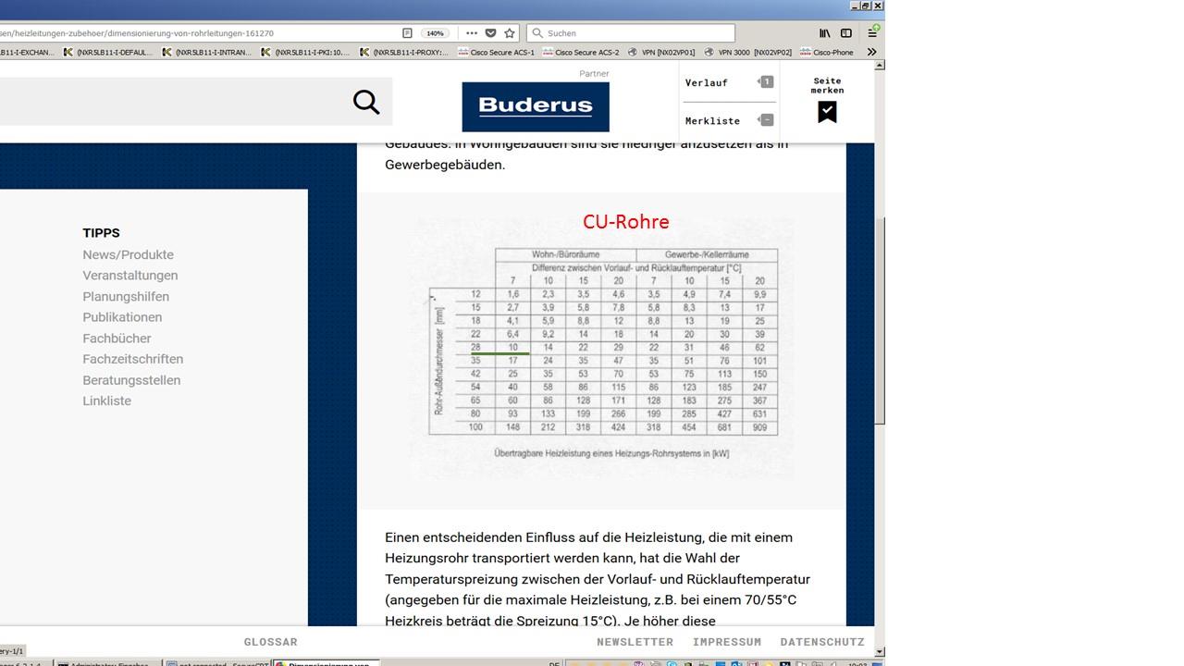1184x666 pixels.
Task: Open the Cisco Secure ACS-1 bookmark
Action: click(496, 53)
